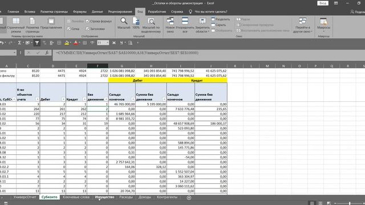This screenshot has width=365, height=205.
Task: Click Скрыть to hide the window
Action: click(x=218, y=25)
